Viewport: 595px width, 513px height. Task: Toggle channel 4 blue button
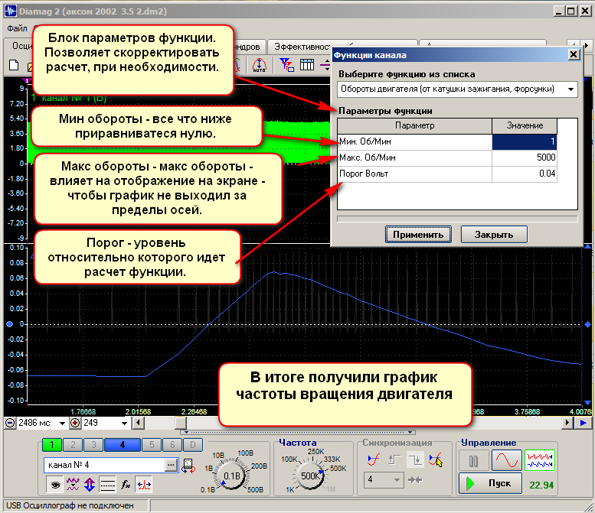tap(123, 444)
